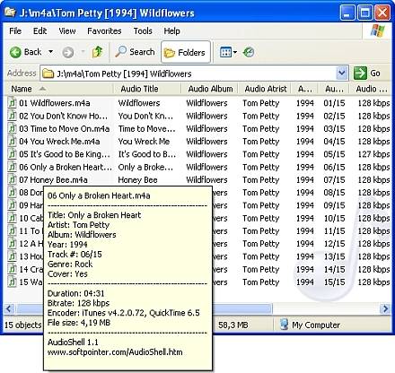Select file 04 You Wreck Me.m4a
Screen dimensions: 395x373
tap(59, 142)
